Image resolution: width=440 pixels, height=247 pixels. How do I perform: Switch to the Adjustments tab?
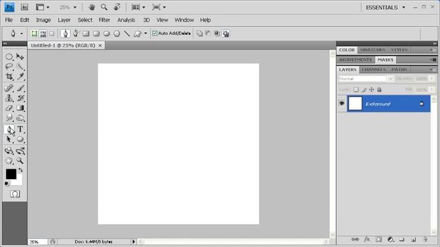point(355,60)
